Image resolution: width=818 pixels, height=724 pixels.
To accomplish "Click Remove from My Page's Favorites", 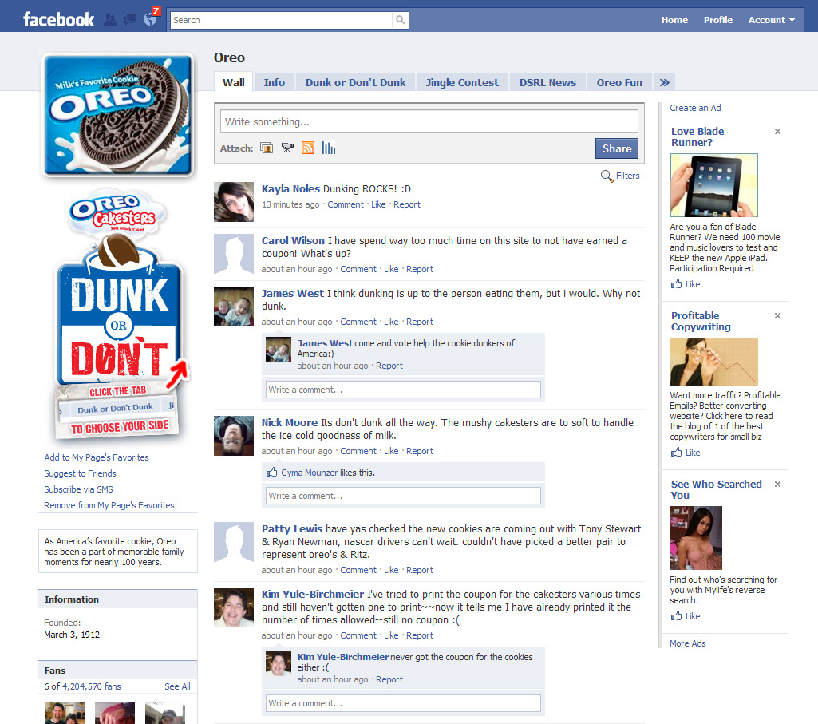I will coord(109,505).
